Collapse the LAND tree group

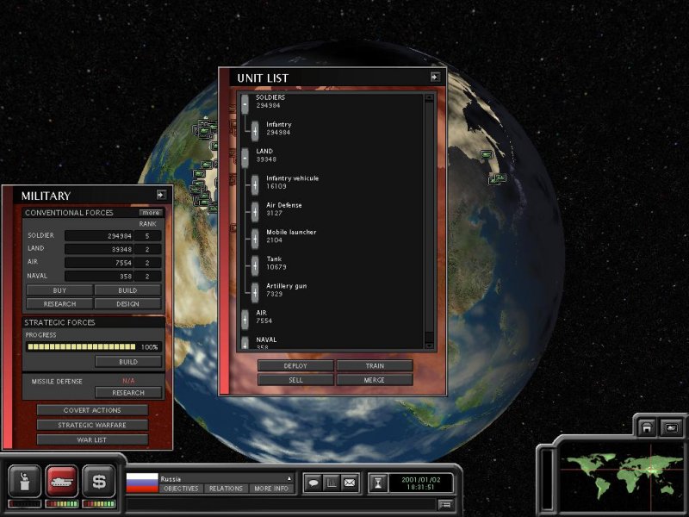245,158
